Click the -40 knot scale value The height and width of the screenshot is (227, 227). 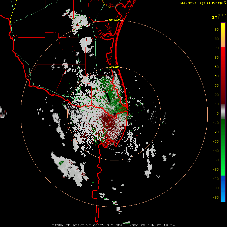coord(216,151)
